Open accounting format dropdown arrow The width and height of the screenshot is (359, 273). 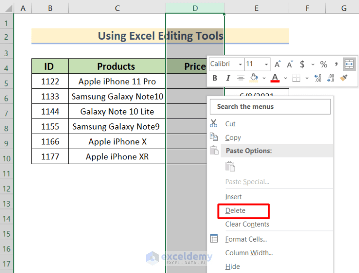[313, 65]
